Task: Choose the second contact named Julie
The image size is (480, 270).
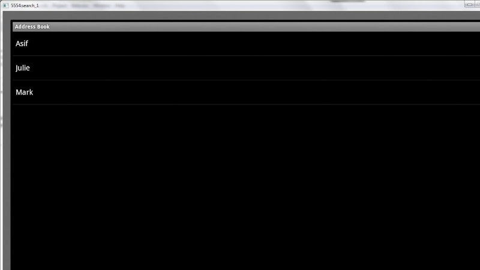Action: [x=246, y=68]
